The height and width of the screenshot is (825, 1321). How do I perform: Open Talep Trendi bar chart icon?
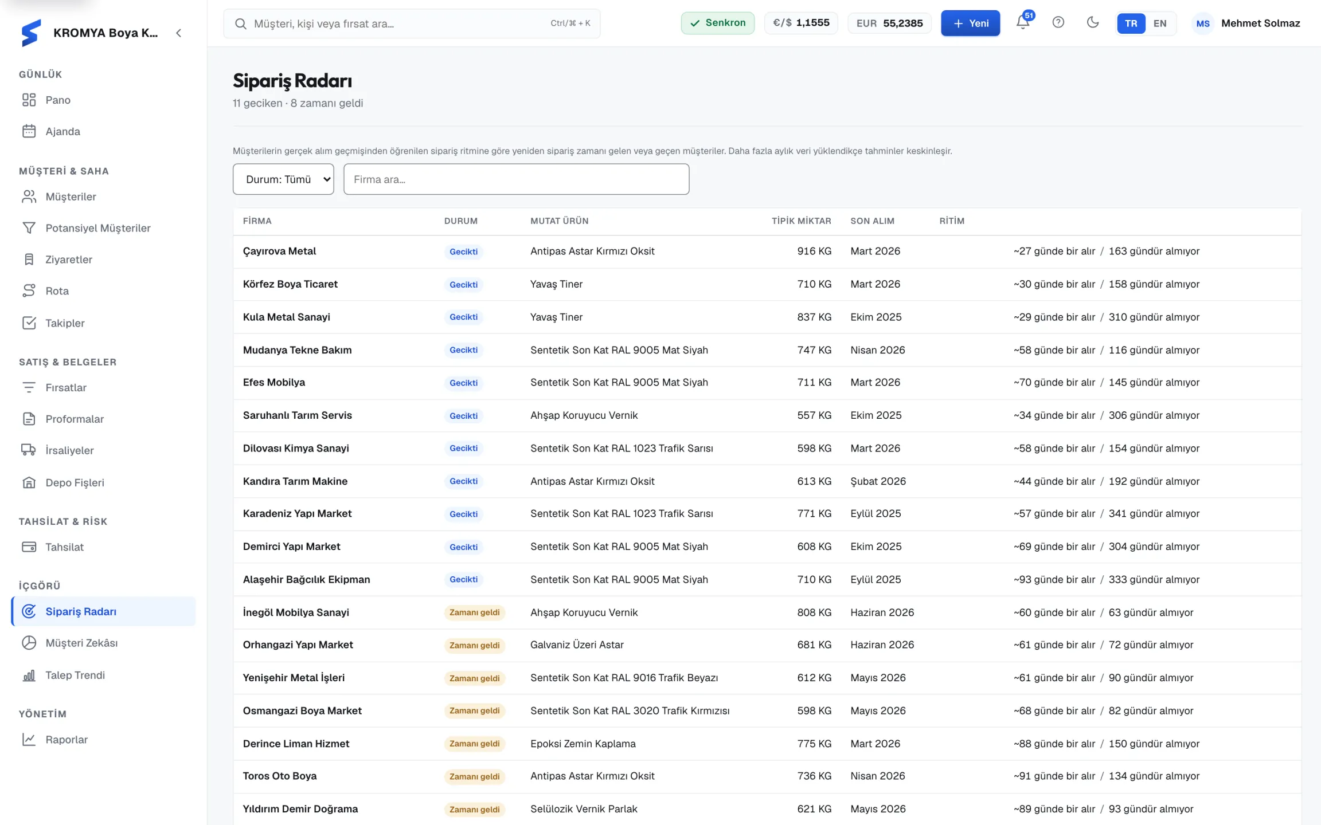(29, 675)
